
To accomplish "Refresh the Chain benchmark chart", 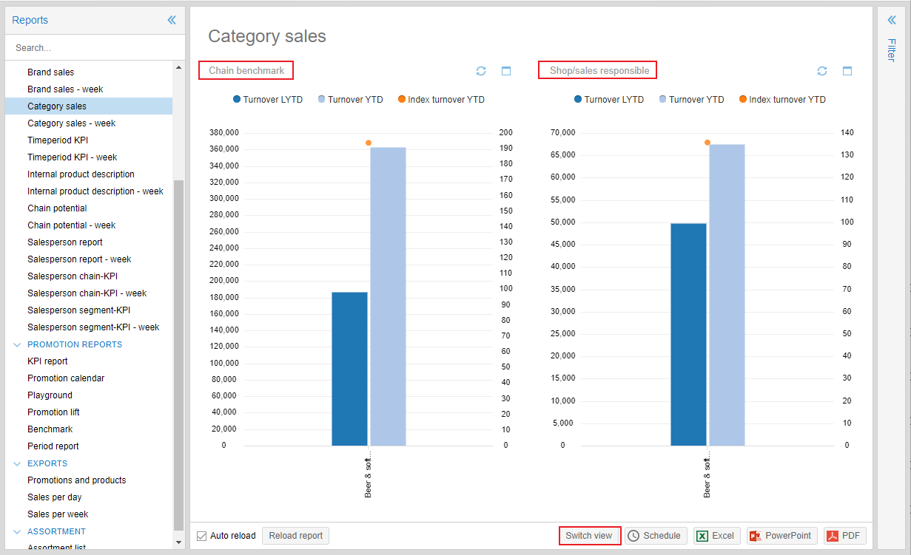I will [481, 71].
